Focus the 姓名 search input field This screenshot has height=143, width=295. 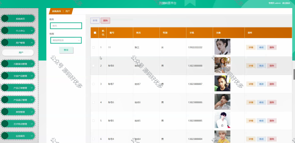pos(66,26)
